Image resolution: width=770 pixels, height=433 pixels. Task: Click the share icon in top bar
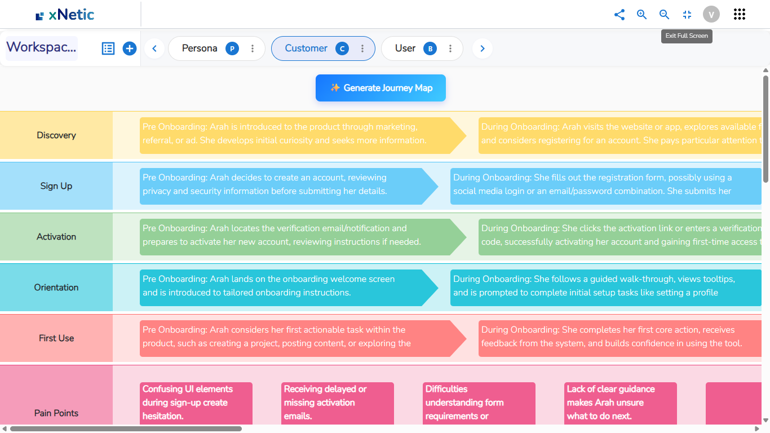(x=619, y=15)
